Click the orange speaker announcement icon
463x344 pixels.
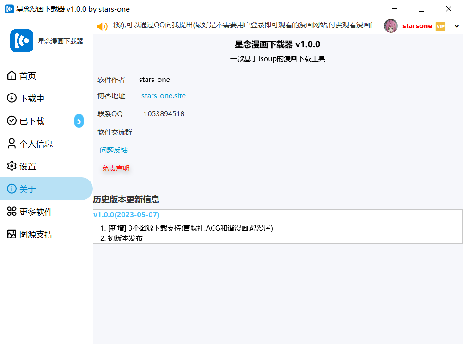point(102,26)
